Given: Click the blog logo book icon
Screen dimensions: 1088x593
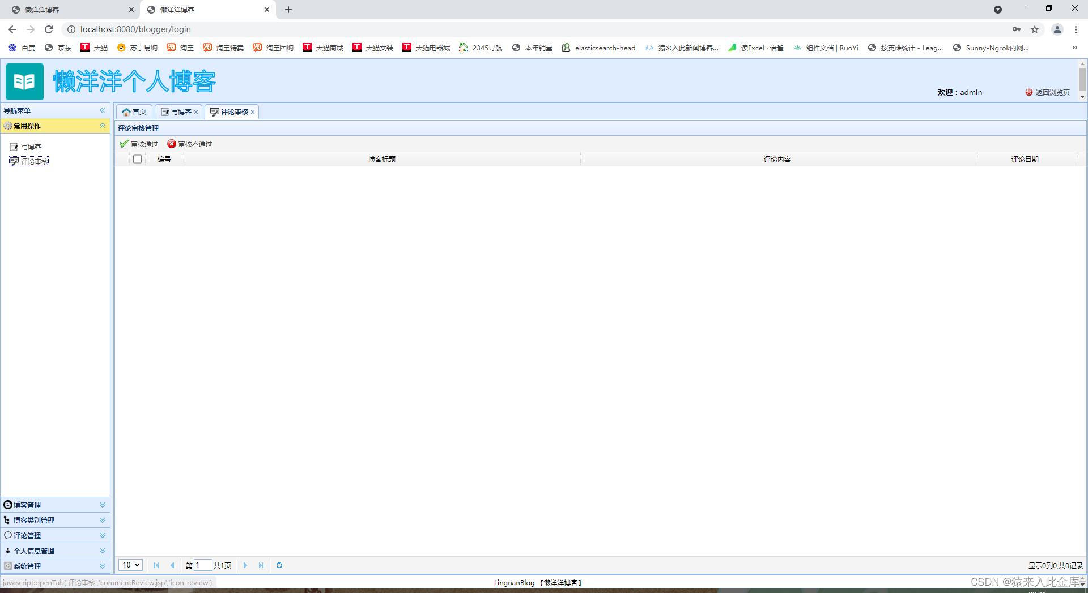Looking at the screenshot, I should coord(24,81).
